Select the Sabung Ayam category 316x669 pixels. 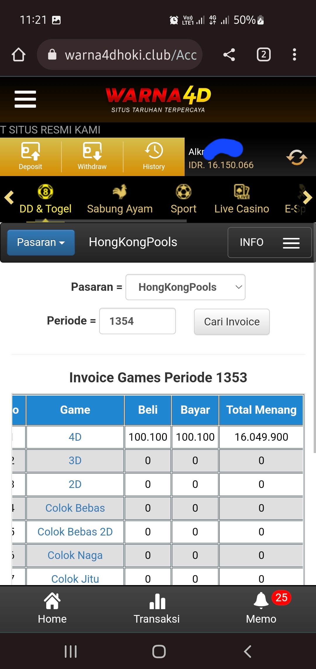pyautogui.click(x=120, y=200)
